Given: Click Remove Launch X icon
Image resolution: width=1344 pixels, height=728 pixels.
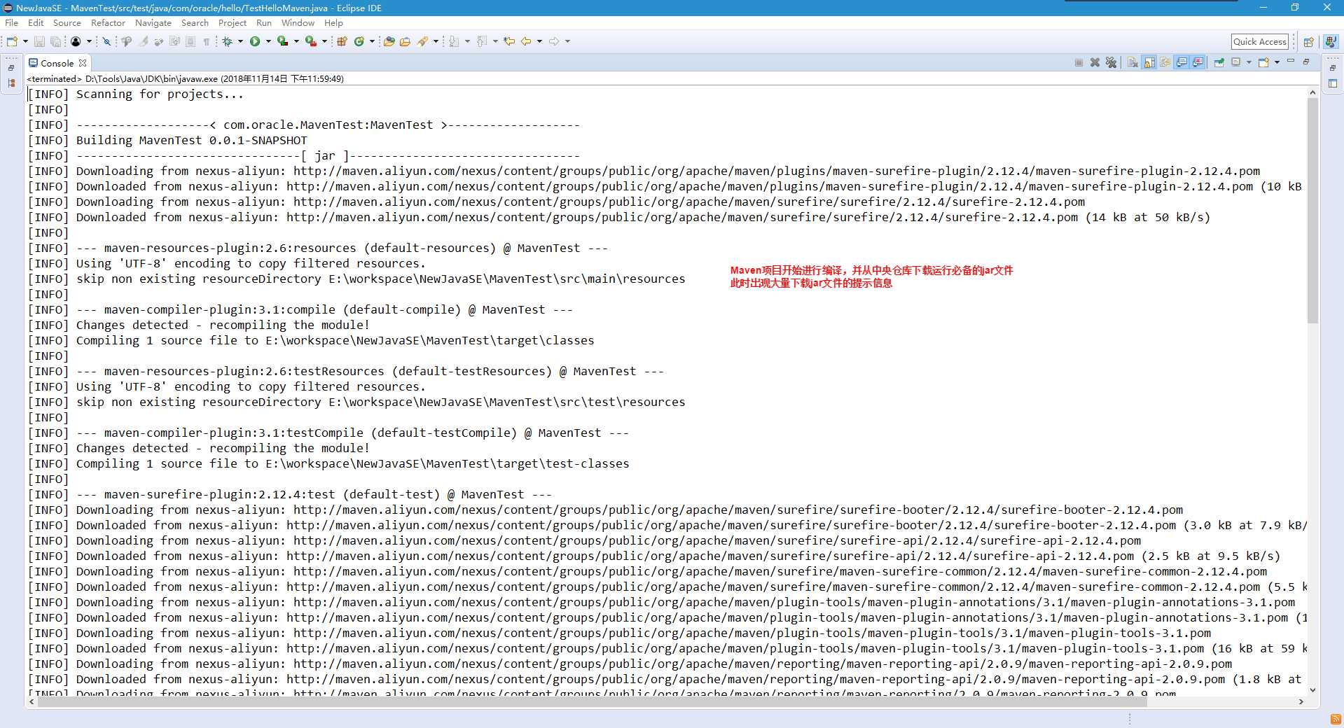Looking at the screenshot, I should pos(1095,62).
